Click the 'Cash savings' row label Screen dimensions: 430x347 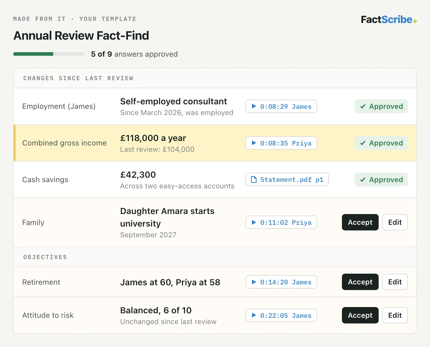[x=45, y=180]
